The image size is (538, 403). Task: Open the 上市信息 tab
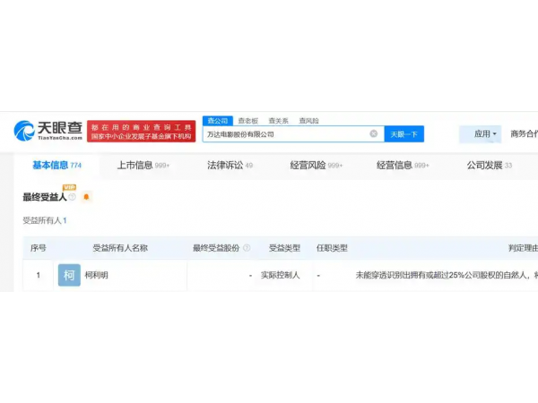(x=135, y=166)
